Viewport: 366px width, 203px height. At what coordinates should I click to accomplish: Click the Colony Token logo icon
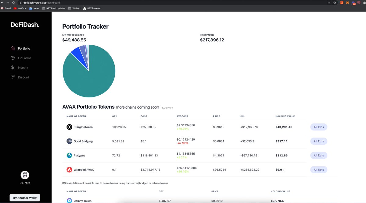pyautogui.click(x=69, y=201)
